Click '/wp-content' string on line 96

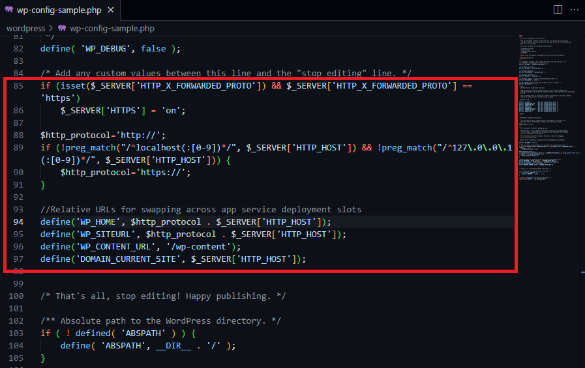198,247
